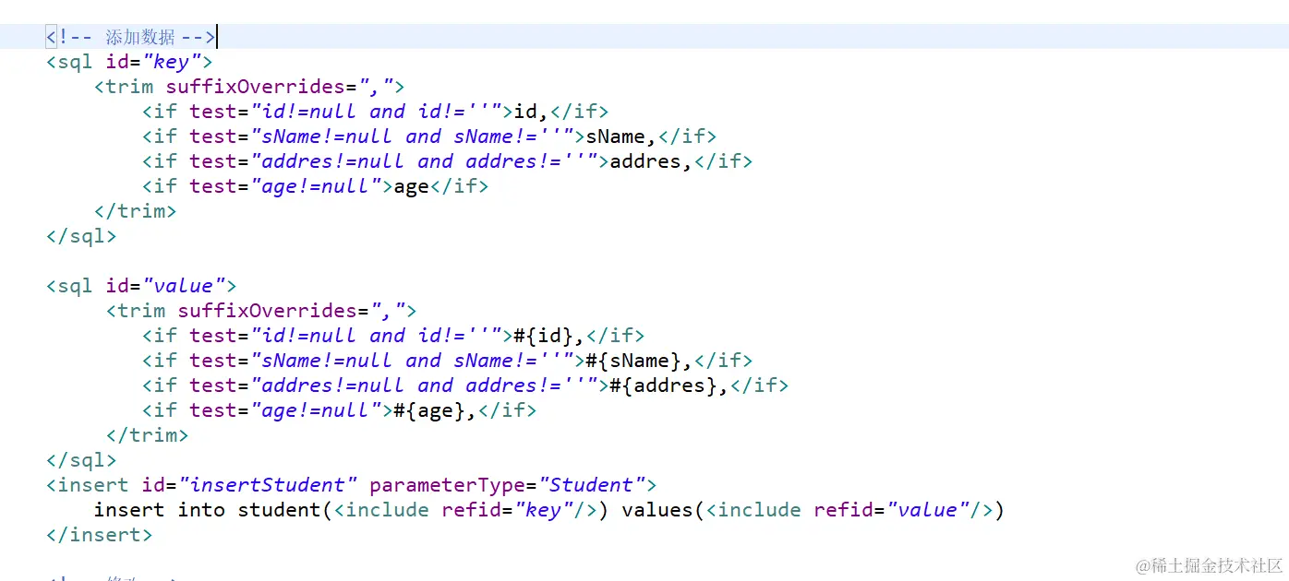Image resolution: width=1289 pixels, height=581 pixels.
Task: Click test="age!=null" on the #{age} row
Action: (x=286, y=410)
